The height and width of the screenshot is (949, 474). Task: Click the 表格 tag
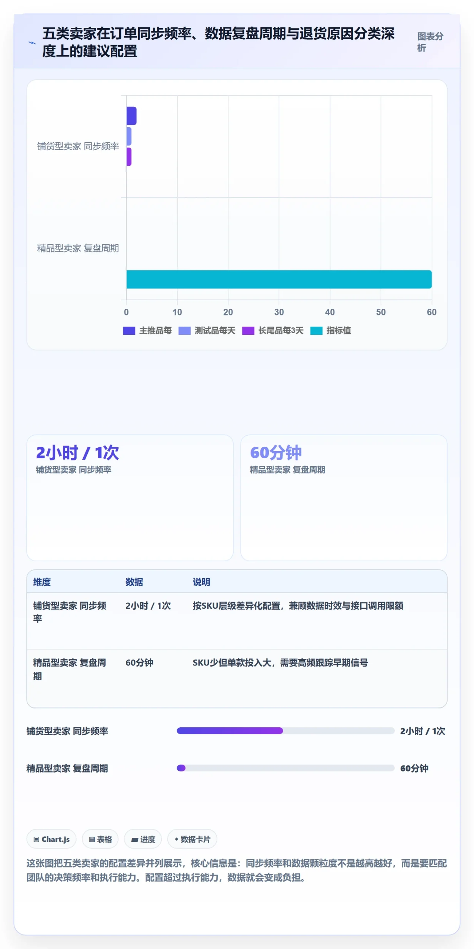[x=100, y=839]
